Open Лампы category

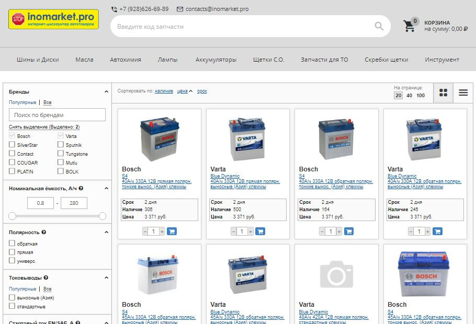(167, 60)
